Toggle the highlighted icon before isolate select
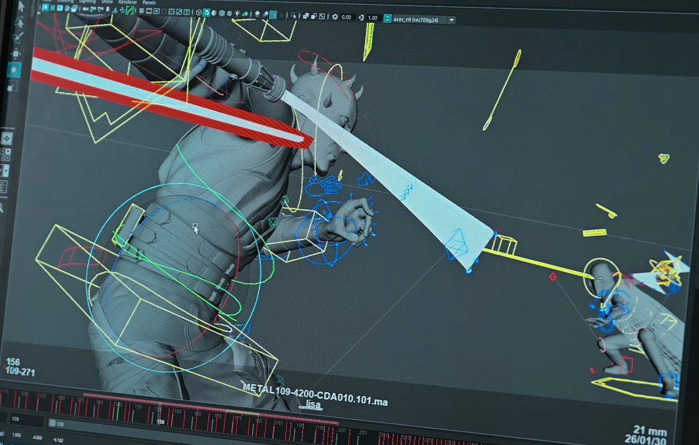Image resolution: width=699 pixels, height=445 pixels. point(273,15)
